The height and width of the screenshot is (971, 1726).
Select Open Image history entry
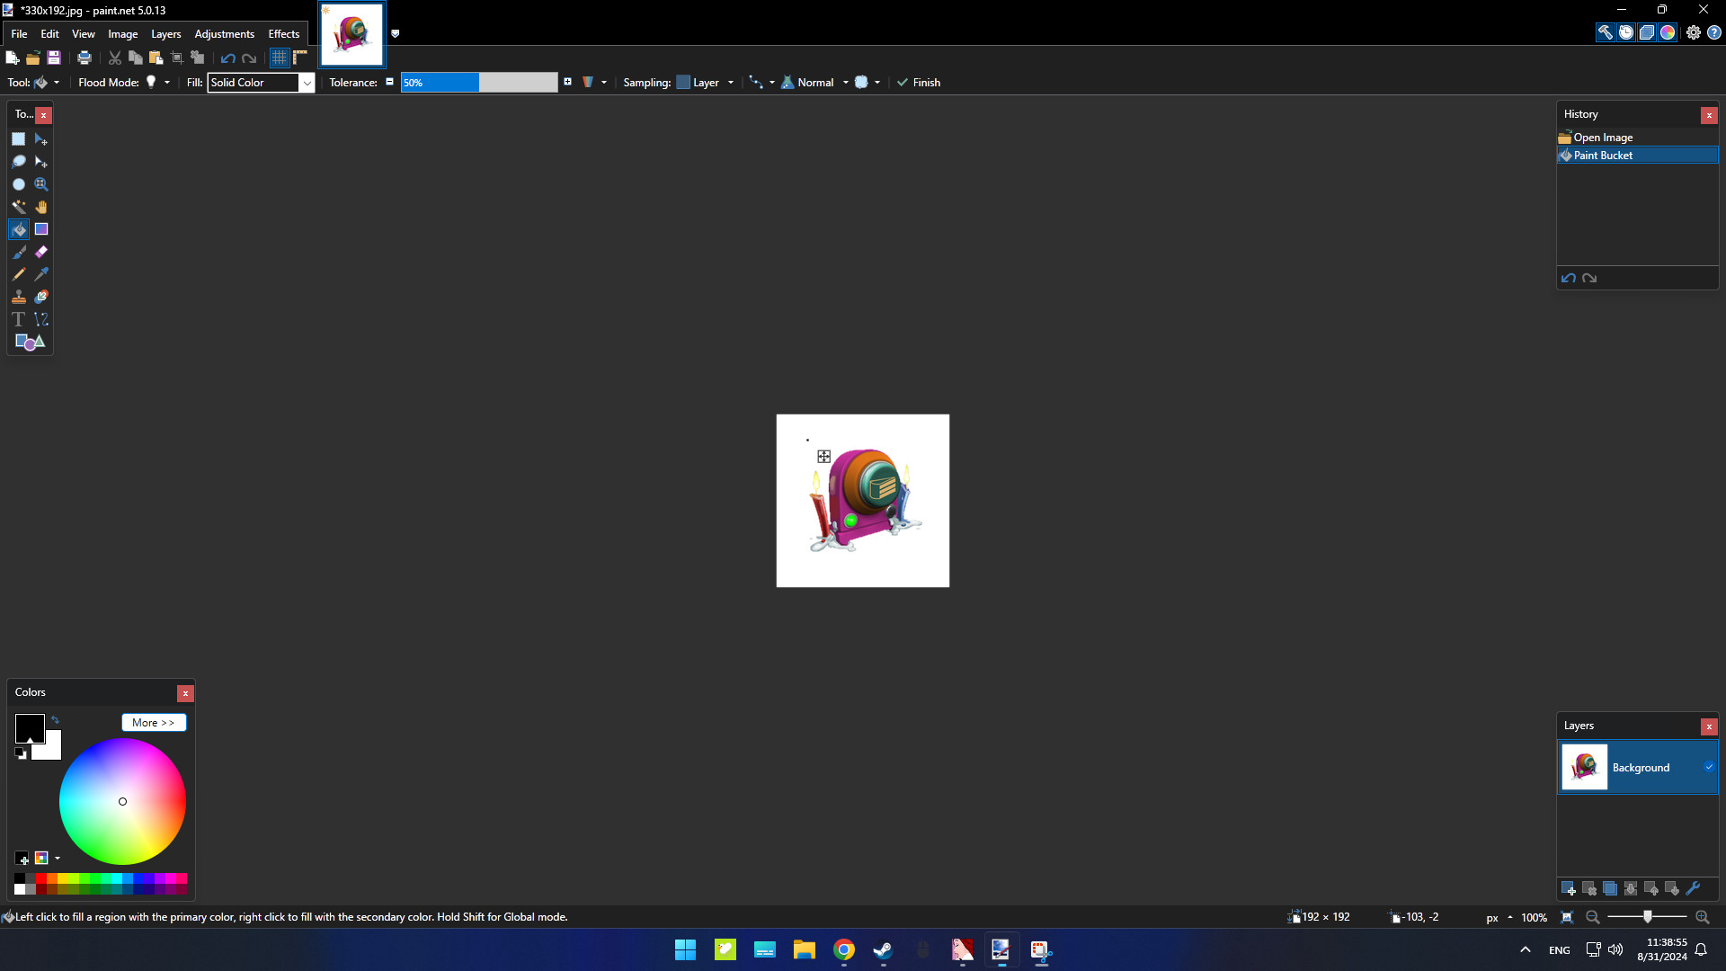(x=1603, y=138)
